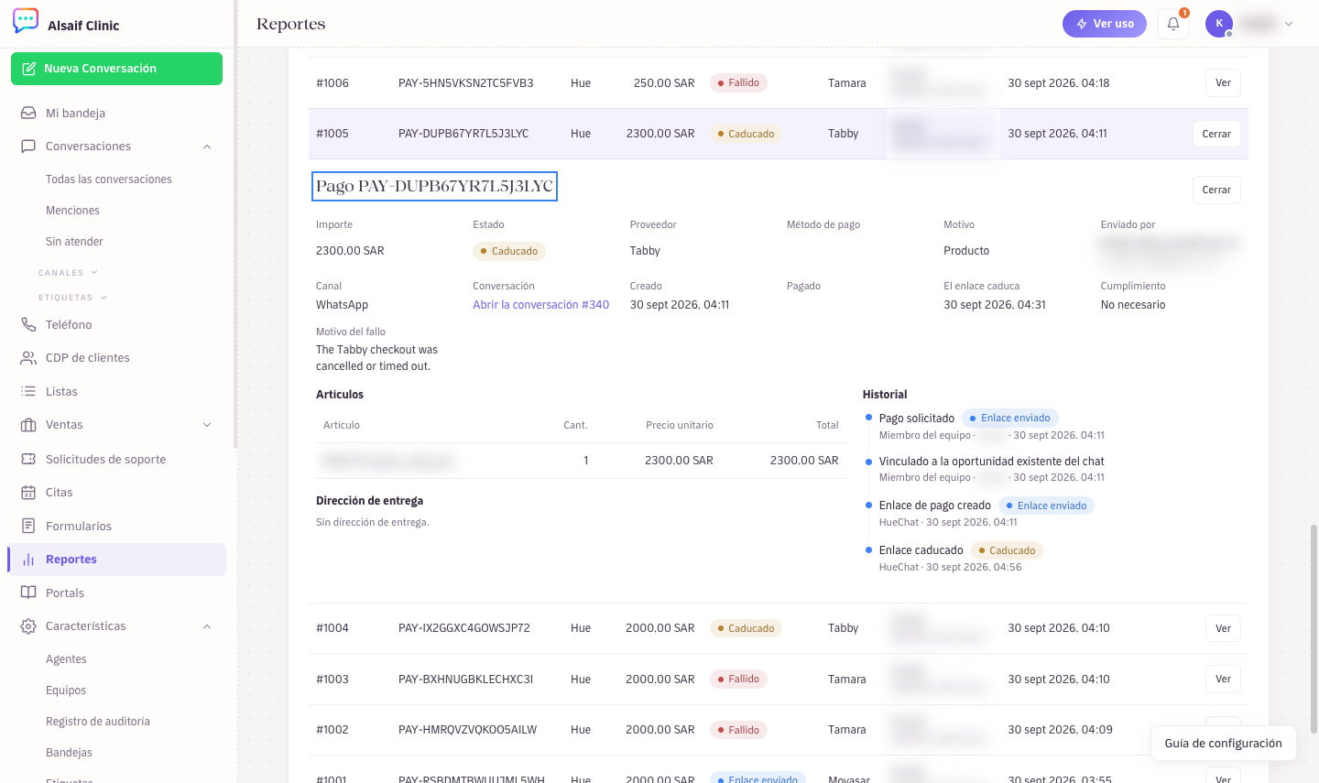Click the Caducado status badge in row #1004

pos(746,628)
